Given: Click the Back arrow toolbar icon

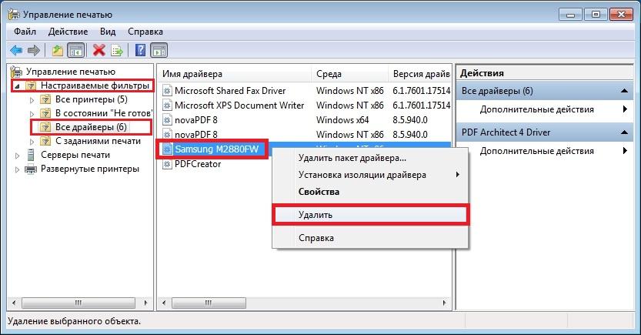Looking at the screenshot, I should 15,51.
